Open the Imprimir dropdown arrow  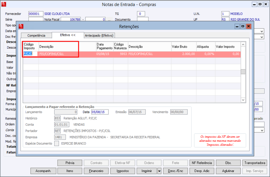pos(159,171)
